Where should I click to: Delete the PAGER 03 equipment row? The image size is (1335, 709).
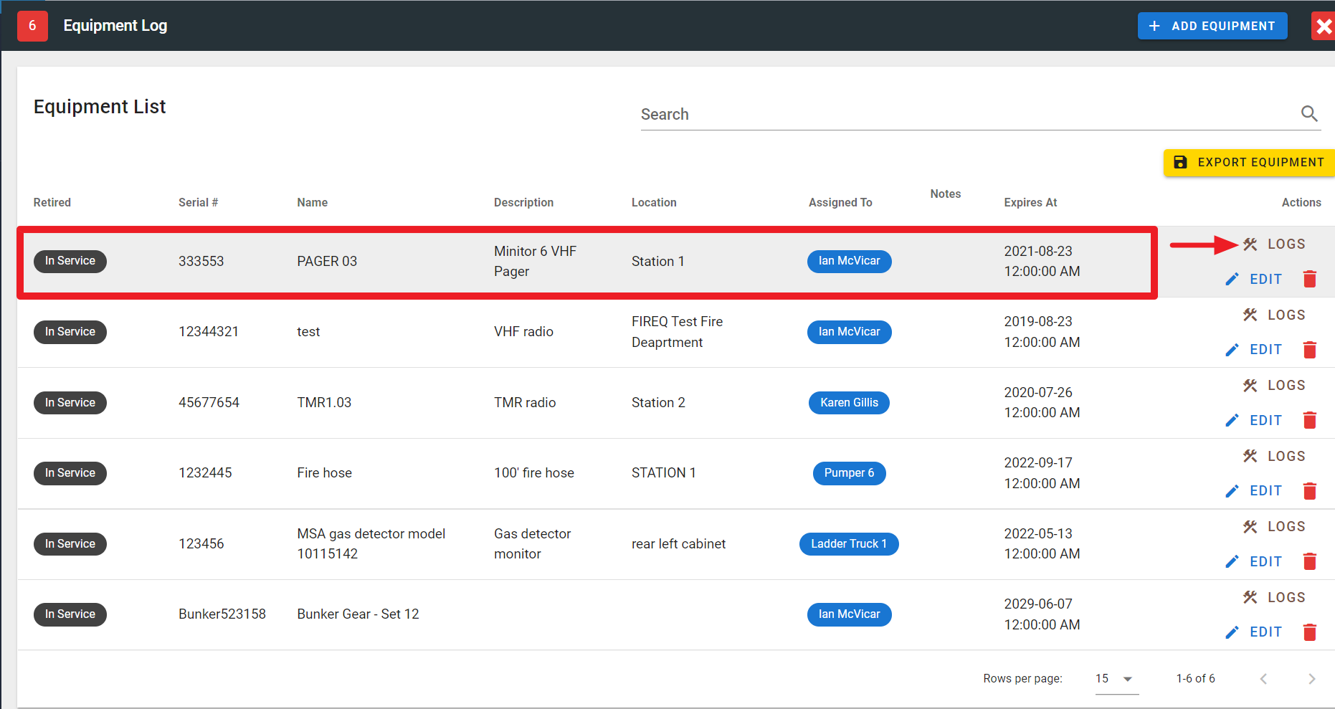coord(1309,279)
